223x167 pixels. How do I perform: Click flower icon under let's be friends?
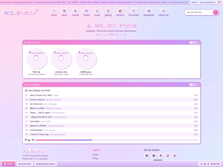[154, 155]
